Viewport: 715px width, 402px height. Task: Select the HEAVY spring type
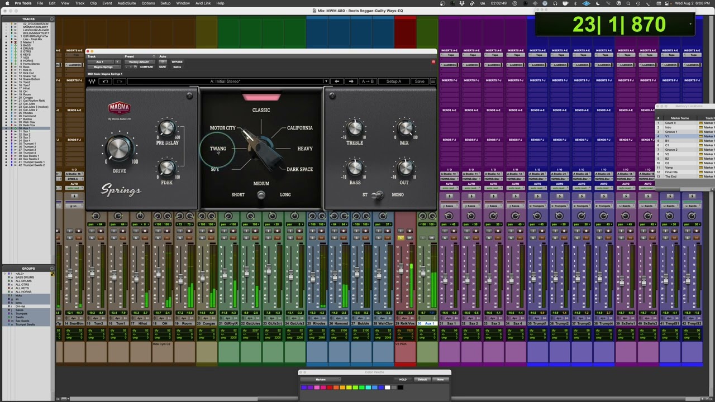305,149
